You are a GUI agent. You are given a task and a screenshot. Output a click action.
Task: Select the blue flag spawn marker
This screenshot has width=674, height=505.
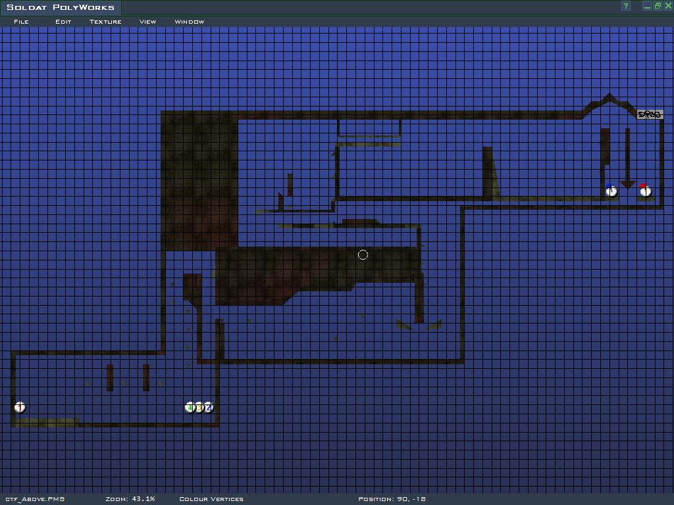pyautogui.click(x=611, y=191)
